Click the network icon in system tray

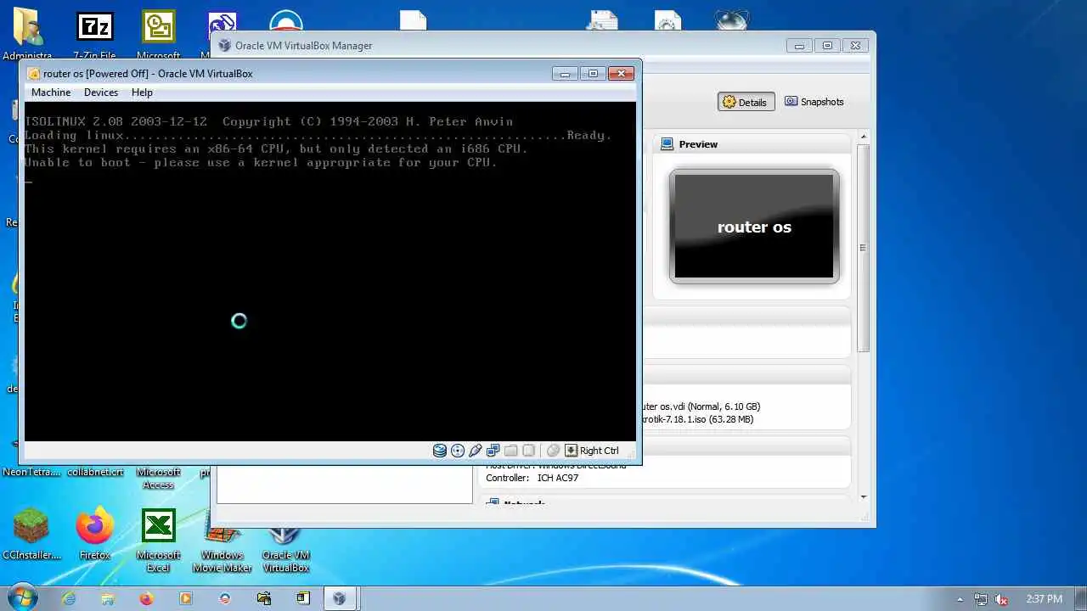[x=981, y=599]
